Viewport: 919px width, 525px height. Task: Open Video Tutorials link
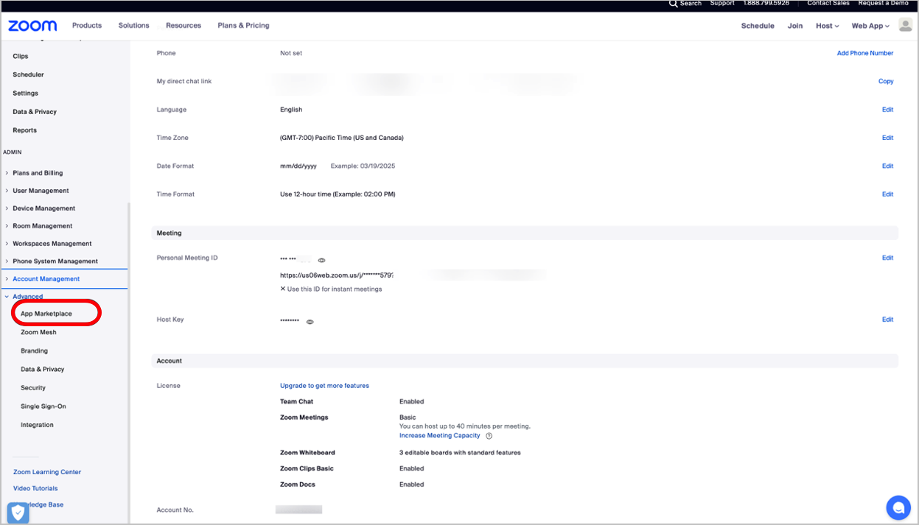[35, 488]
